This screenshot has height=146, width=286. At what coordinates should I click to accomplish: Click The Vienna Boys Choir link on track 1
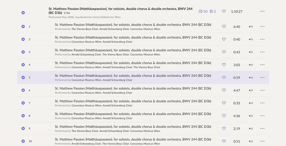85,29
